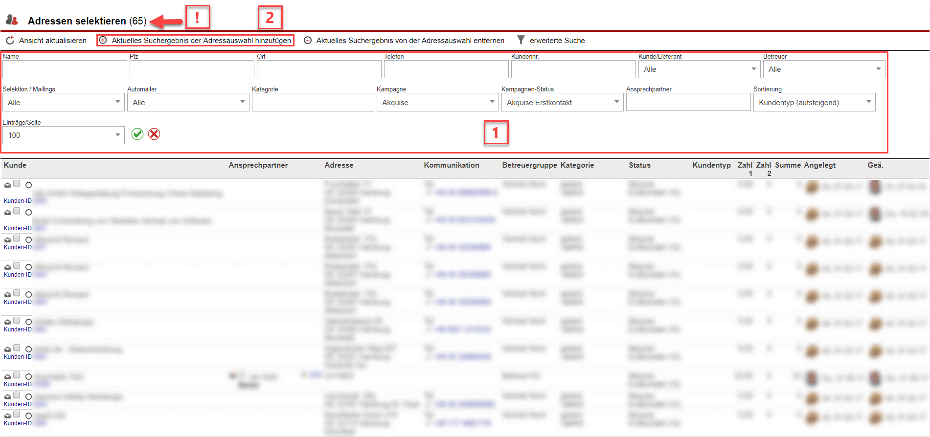Click into the Name filter field
The width and height of the screenshot is (930, 437).
coord(65,69)
